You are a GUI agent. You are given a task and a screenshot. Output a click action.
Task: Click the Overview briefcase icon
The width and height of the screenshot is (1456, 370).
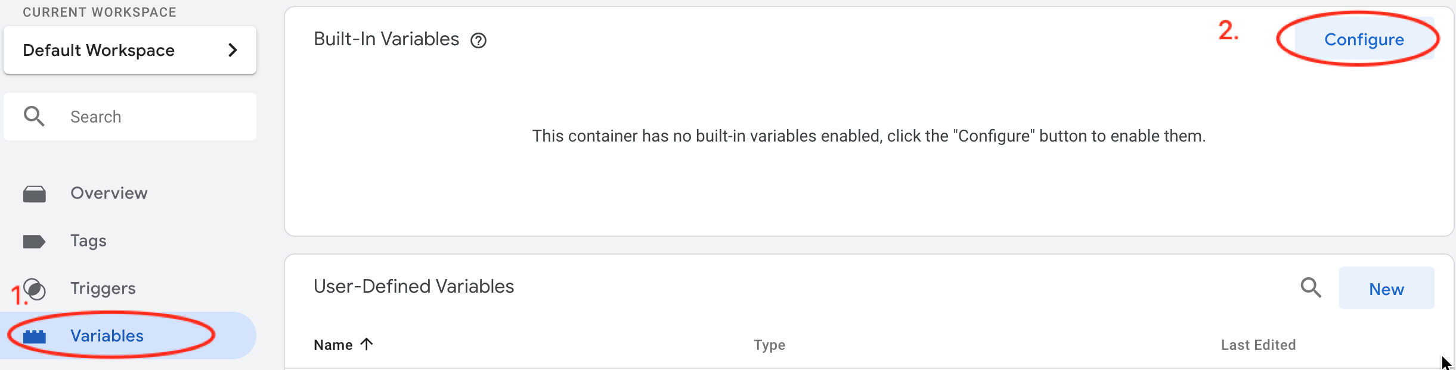[34, 194]
